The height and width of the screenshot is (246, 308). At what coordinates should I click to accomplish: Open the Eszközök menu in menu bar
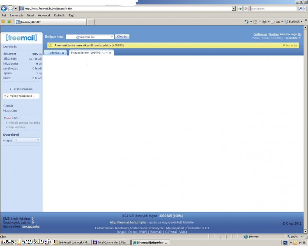click(x=59, y=15)
